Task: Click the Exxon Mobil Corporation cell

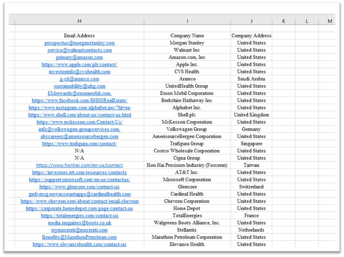Action: point(187,93)
